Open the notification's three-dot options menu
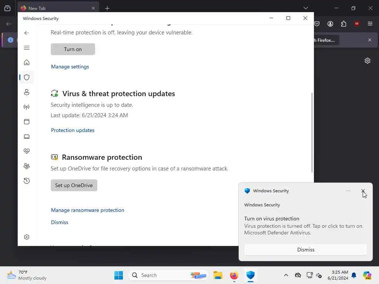This screenshot has width=379, height=284. click(348, 191)
